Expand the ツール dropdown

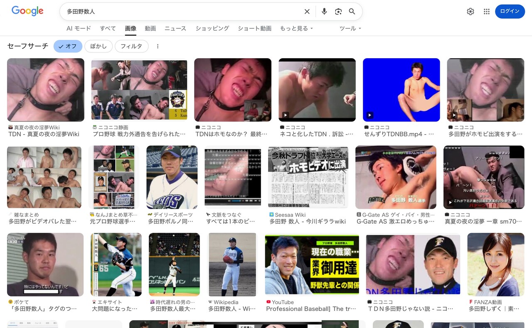point(350,28)
